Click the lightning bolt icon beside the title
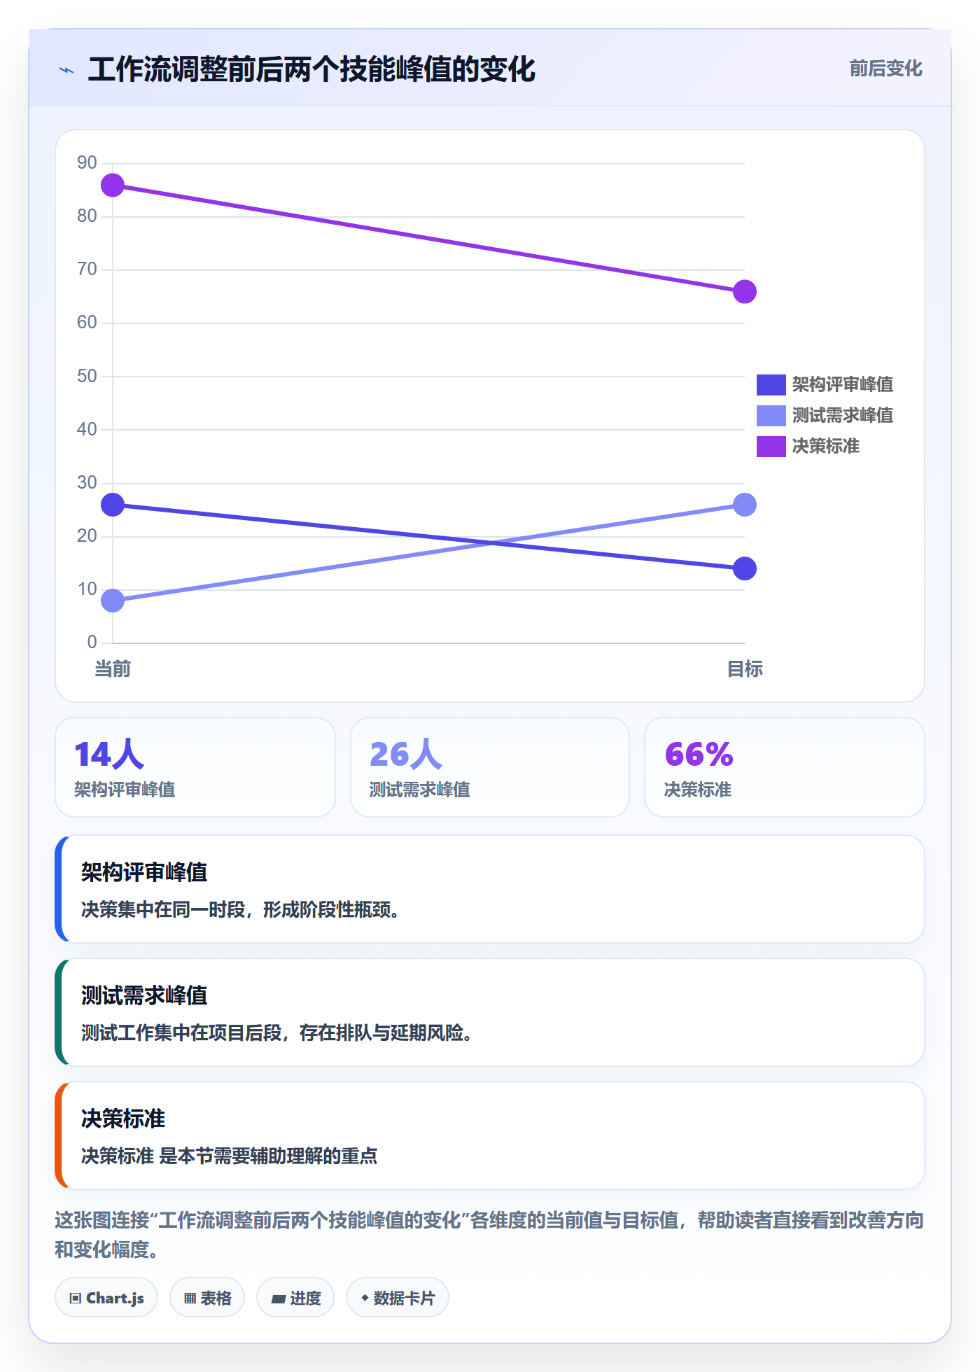The width and height of the screenshot is (980, 1372). click(66, 70)
